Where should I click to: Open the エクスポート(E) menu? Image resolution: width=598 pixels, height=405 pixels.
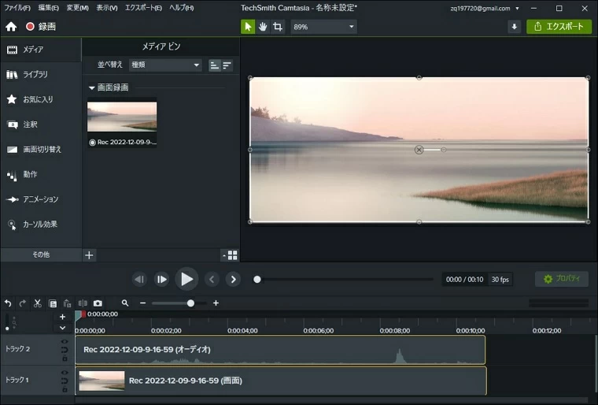(x=143, y=8)
